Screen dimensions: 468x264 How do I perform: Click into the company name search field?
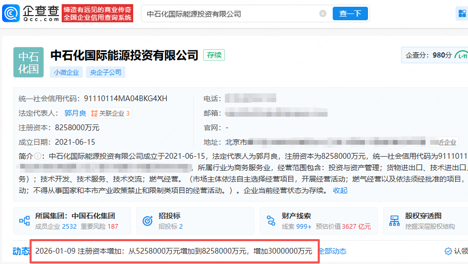point(230,13)
